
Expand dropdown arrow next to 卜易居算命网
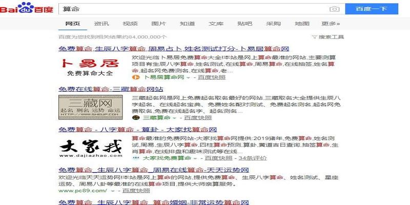188,77
